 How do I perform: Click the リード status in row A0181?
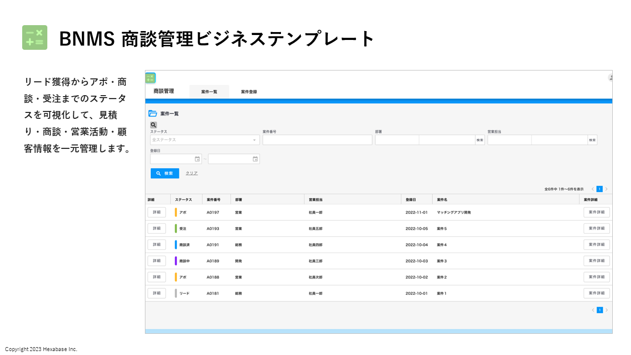click(x=184, y=293)
